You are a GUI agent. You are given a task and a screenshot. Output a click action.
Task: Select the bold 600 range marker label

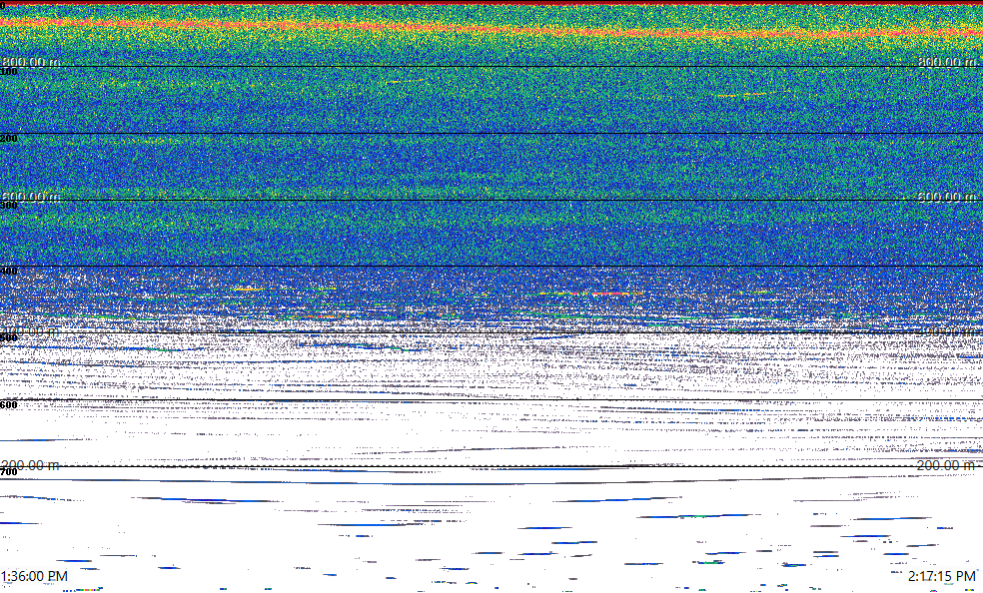[9, 405]
